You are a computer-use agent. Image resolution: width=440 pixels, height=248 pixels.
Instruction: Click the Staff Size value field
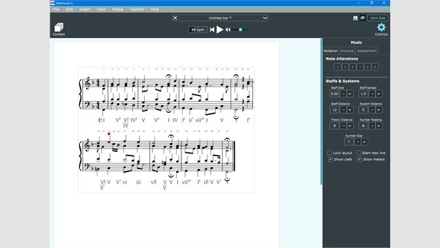pos(335,94)
